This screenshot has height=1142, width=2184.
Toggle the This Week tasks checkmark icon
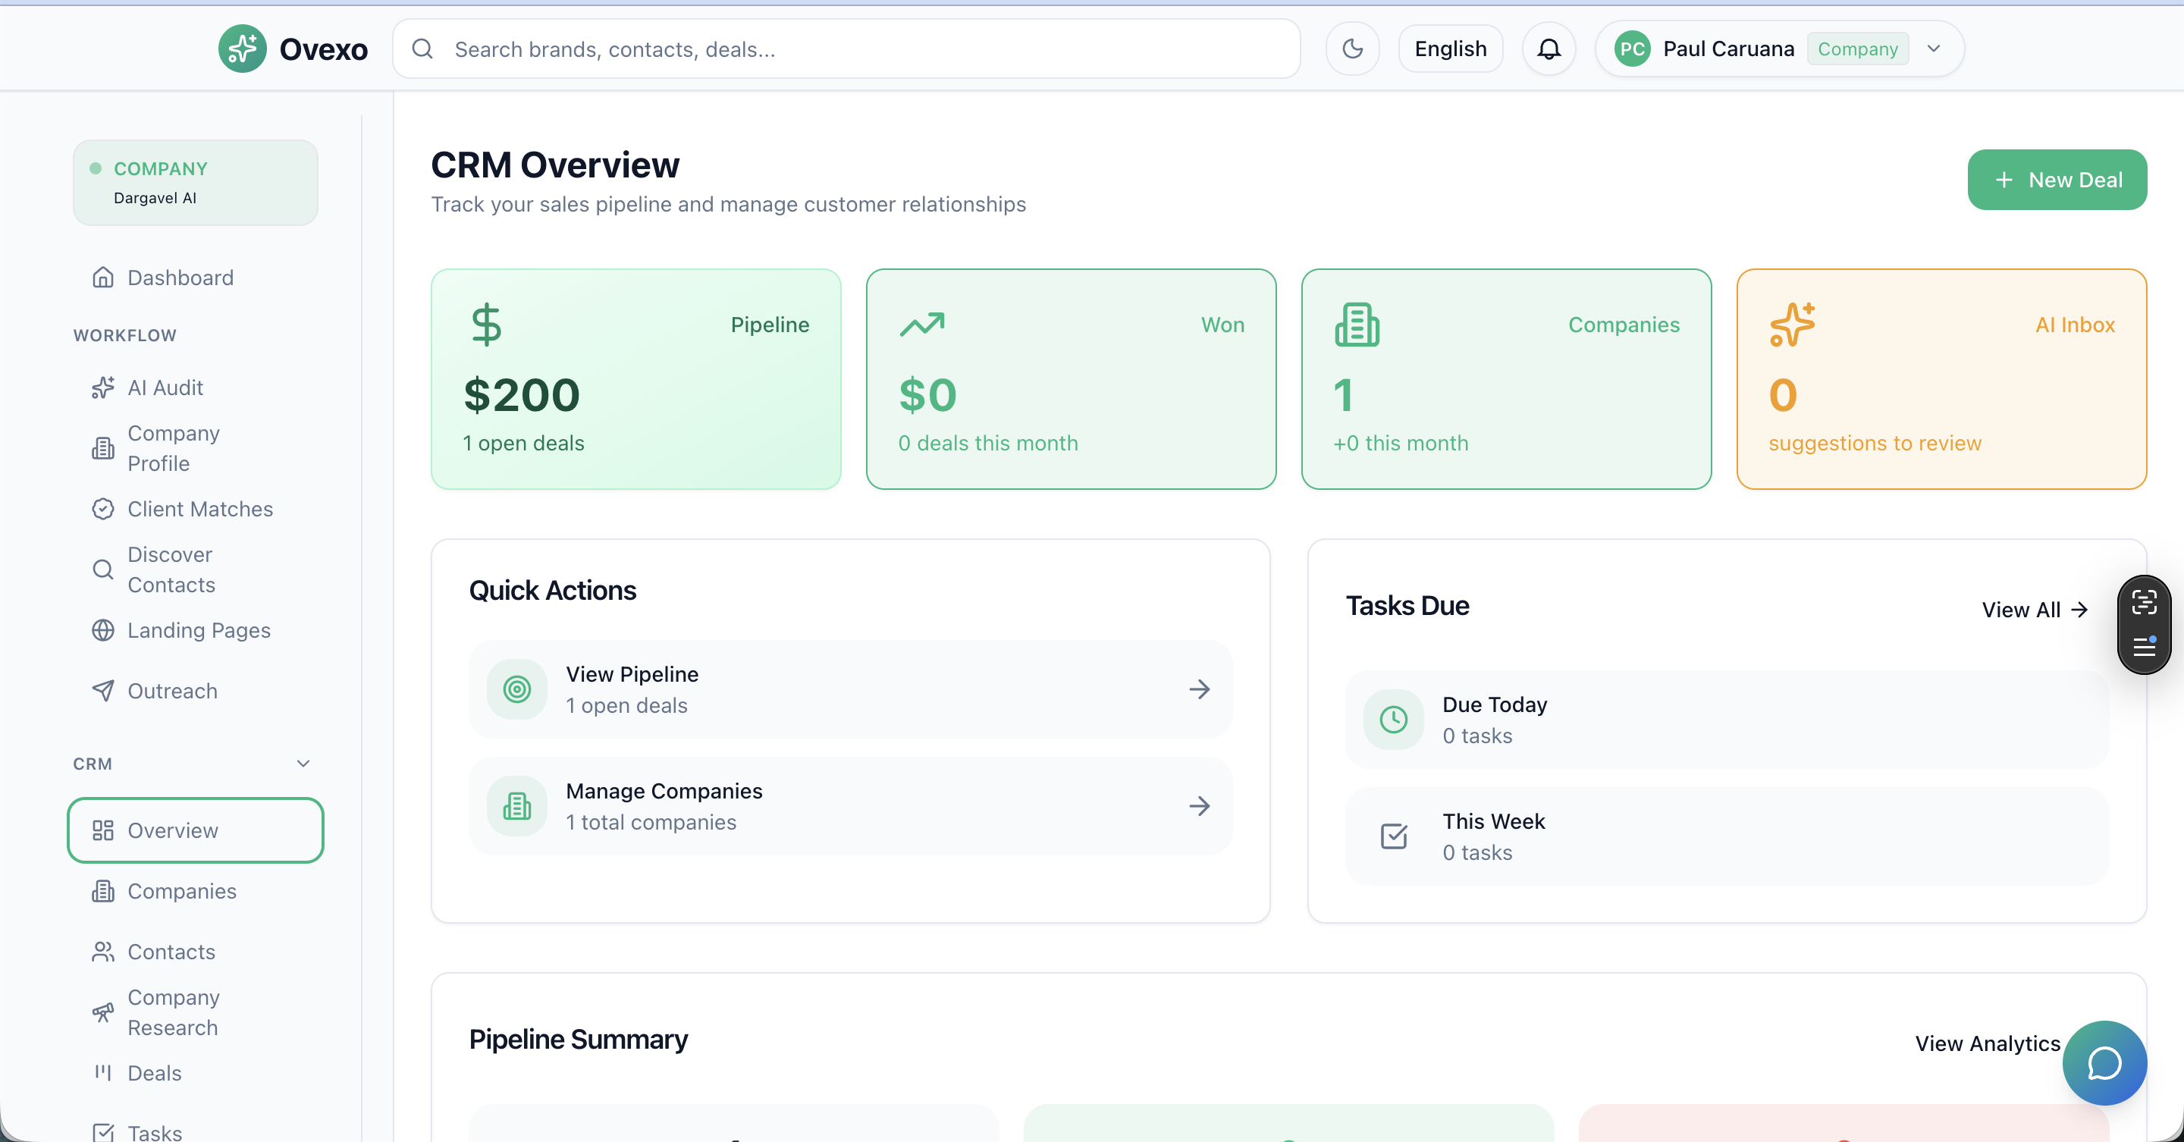coord(1393,836)
